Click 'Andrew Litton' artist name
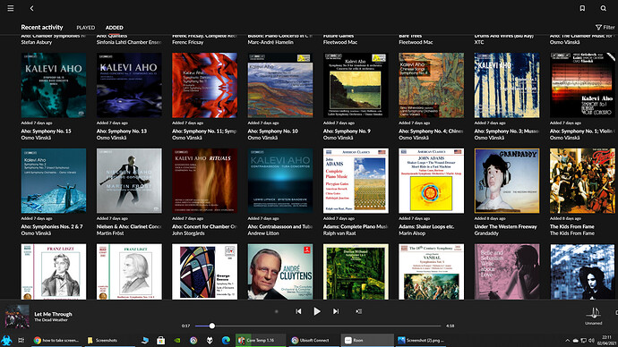Viewport: 618px width, 347px height. point(263,233)
